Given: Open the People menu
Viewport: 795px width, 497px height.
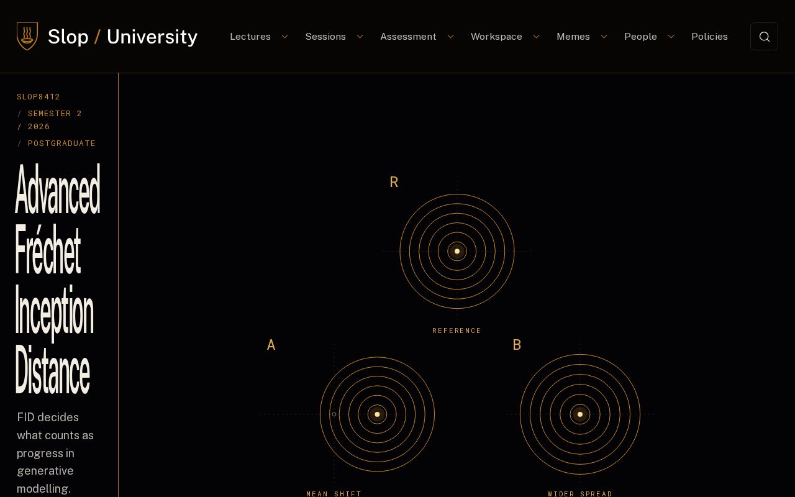Looking at the screenshot, I should (x=640, y=37).
